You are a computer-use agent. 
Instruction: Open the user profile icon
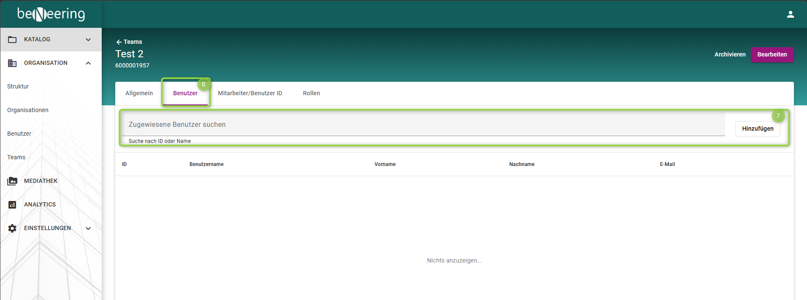tap(791, 14)
